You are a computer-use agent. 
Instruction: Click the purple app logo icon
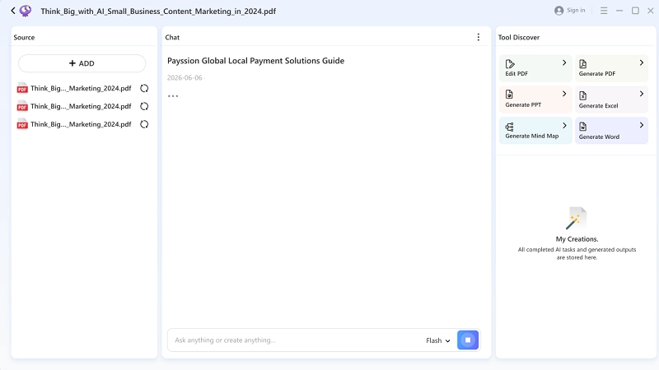click(26, 11)
